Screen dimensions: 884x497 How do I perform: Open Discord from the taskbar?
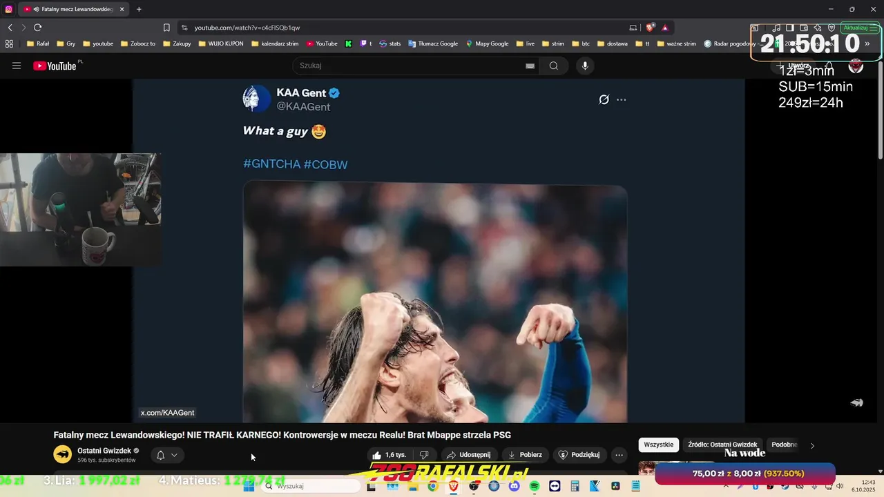coord(514,486)
